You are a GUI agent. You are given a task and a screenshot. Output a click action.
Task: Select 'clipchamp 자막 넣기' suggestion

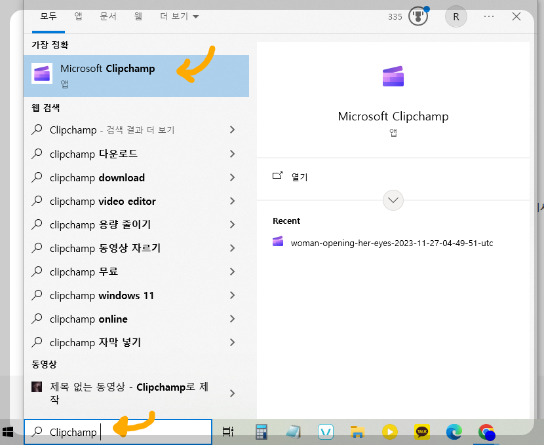click(136, 342)
